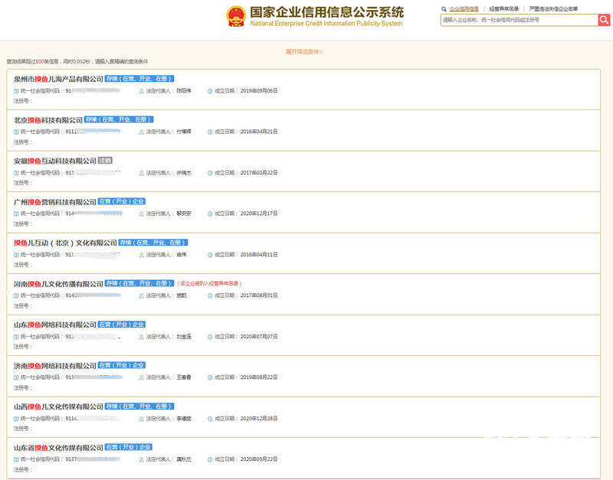Click credit code icon for 泉州市摸鱼儿海产品有限公司
The width and height of the screenshot is (613, 480).
(16, 91)
